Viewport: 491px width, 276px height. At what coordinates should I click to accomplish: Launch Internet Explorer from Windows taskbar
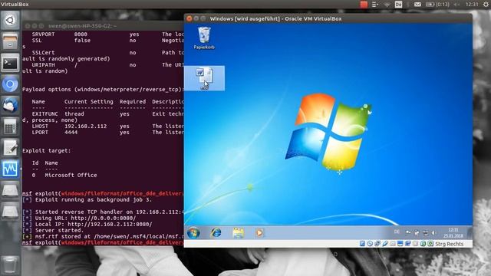click(x=216, y=233)
